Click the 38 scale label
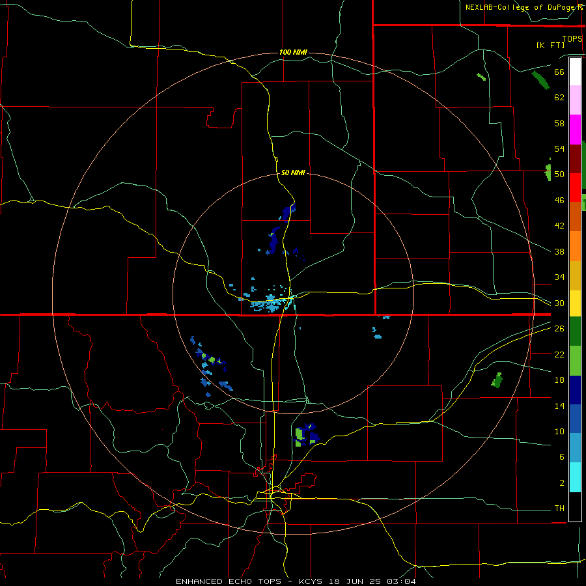Image resolution: width=586 pixels, height=586 pixels. [x=559, y=251]
